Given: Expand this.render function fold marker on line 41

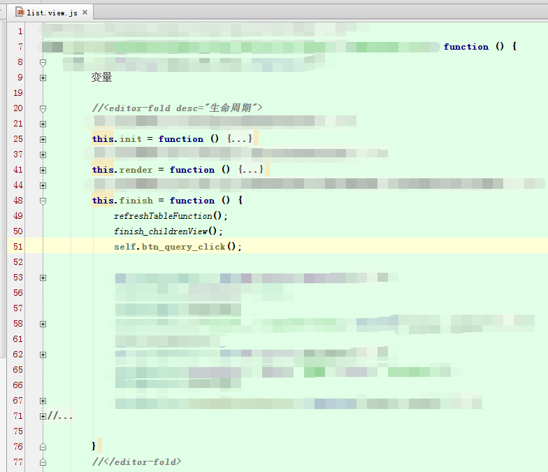Looking at the screenshot, I should click(43, 170).
